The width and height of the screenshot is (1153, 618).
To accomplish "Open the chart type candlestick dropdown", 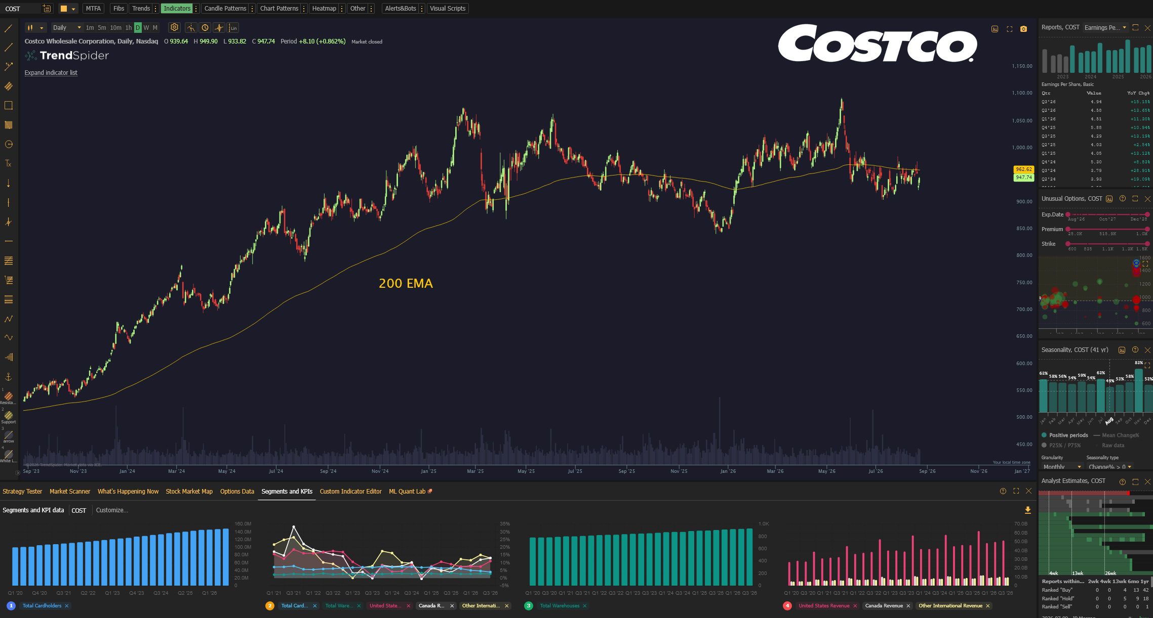I will tap(35, 28).
